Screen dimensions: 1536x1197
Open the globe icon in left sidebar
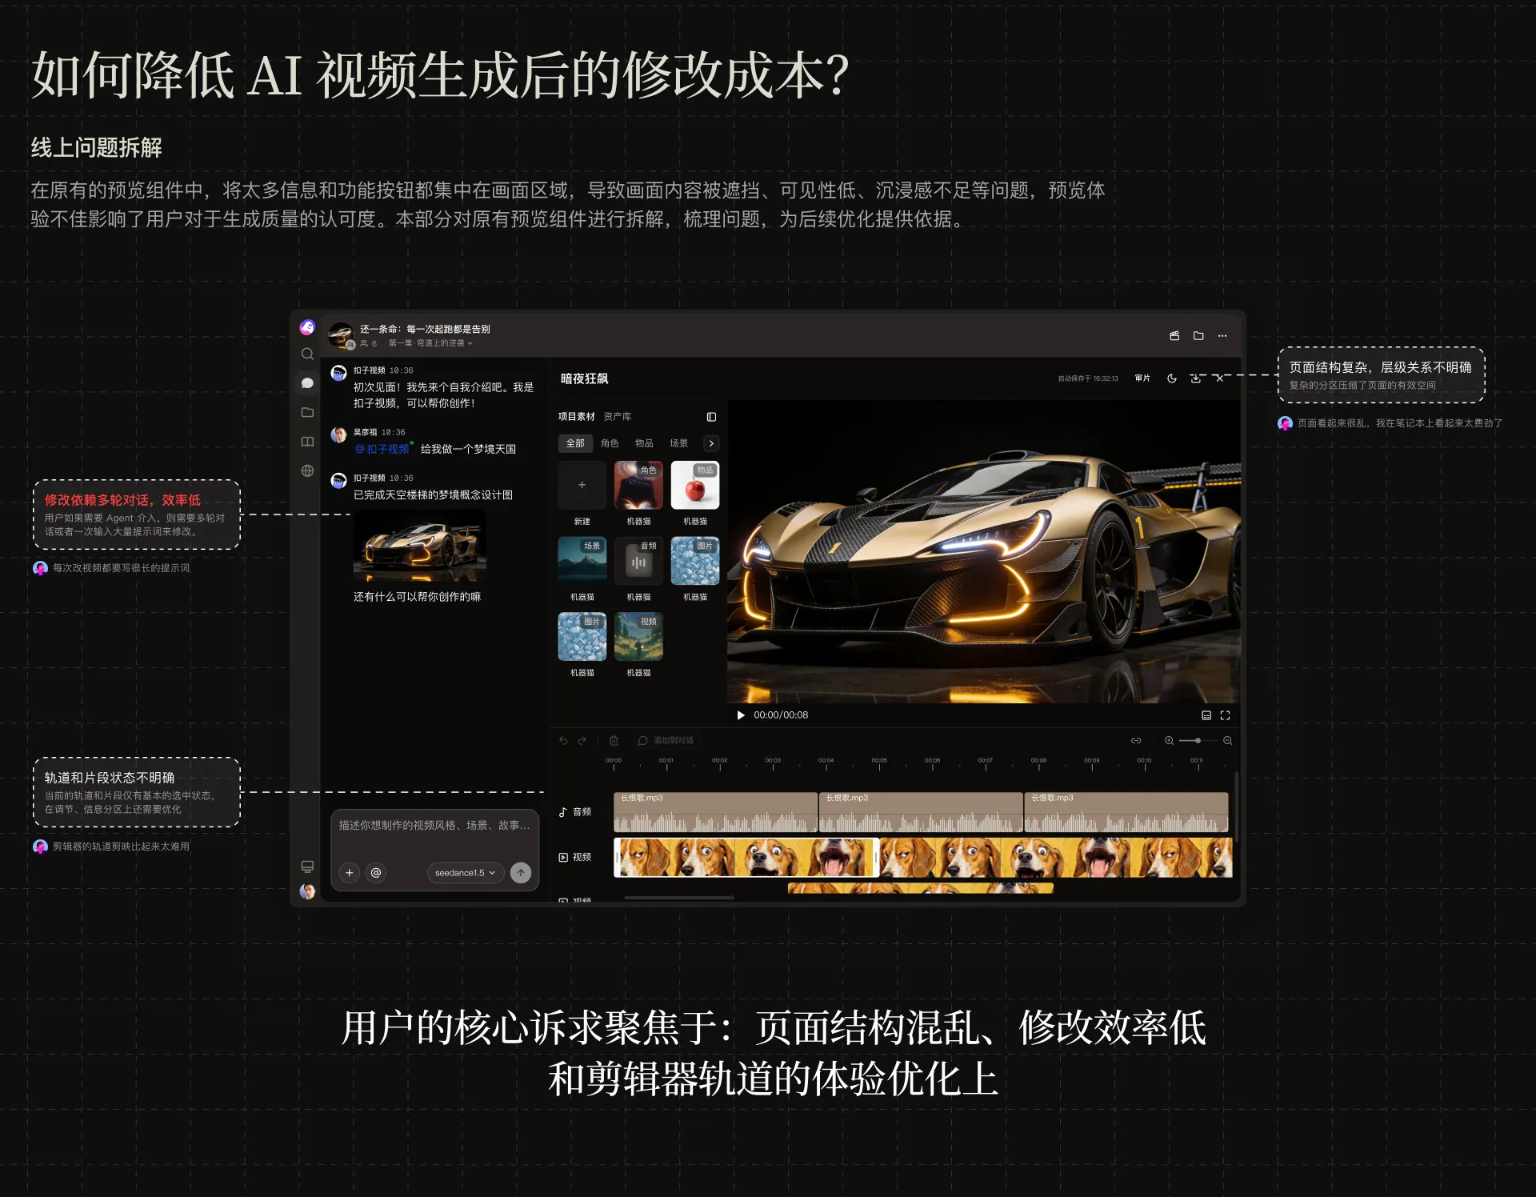[307, 470]
